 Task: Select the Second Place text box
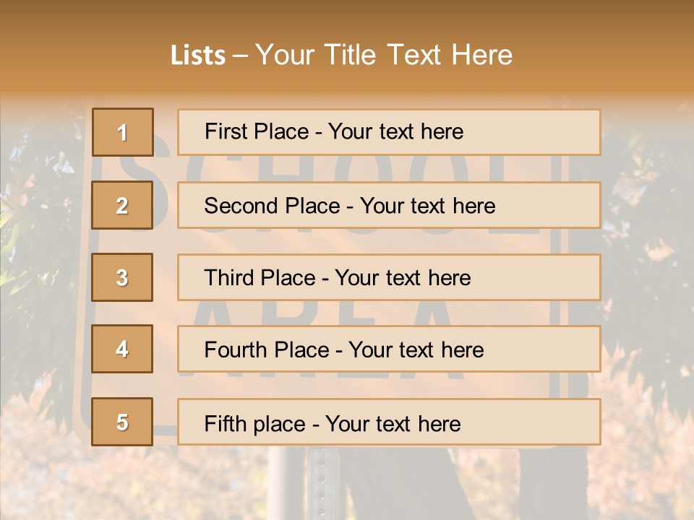(389, 205)
